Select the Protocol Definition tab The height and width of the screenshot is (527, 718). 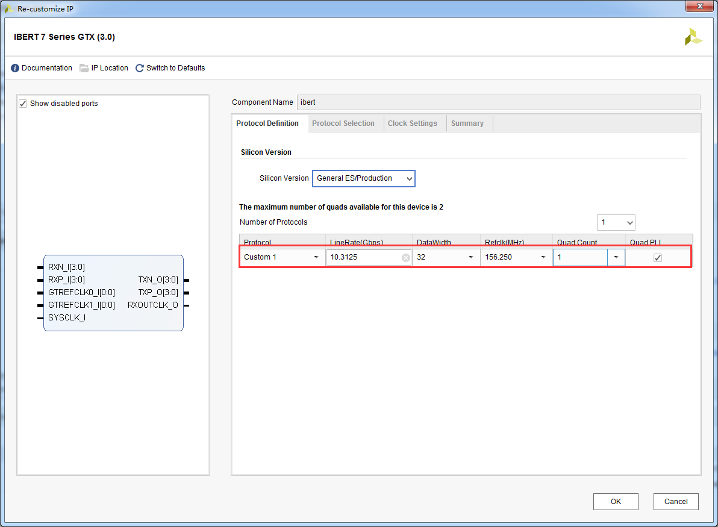pos(267,123)
